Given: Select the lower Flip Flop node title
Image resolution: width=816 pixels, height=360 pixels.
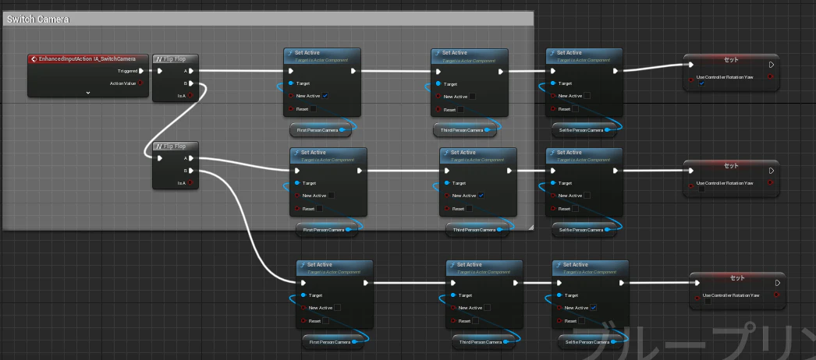Looking at the screenshot, I should tap(176, 146).
